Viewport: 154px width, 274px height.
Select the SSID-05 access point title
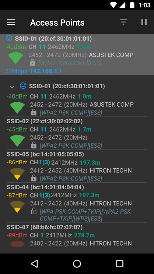45,154
